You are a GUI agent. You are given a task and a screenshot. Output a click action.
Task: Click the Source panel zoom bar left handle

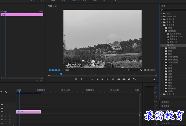pos(2,78)
